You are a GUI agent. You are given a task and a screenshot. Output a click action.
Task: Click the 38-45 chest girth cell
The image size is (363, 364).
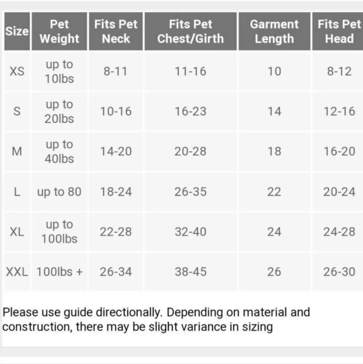pos(191,272)
